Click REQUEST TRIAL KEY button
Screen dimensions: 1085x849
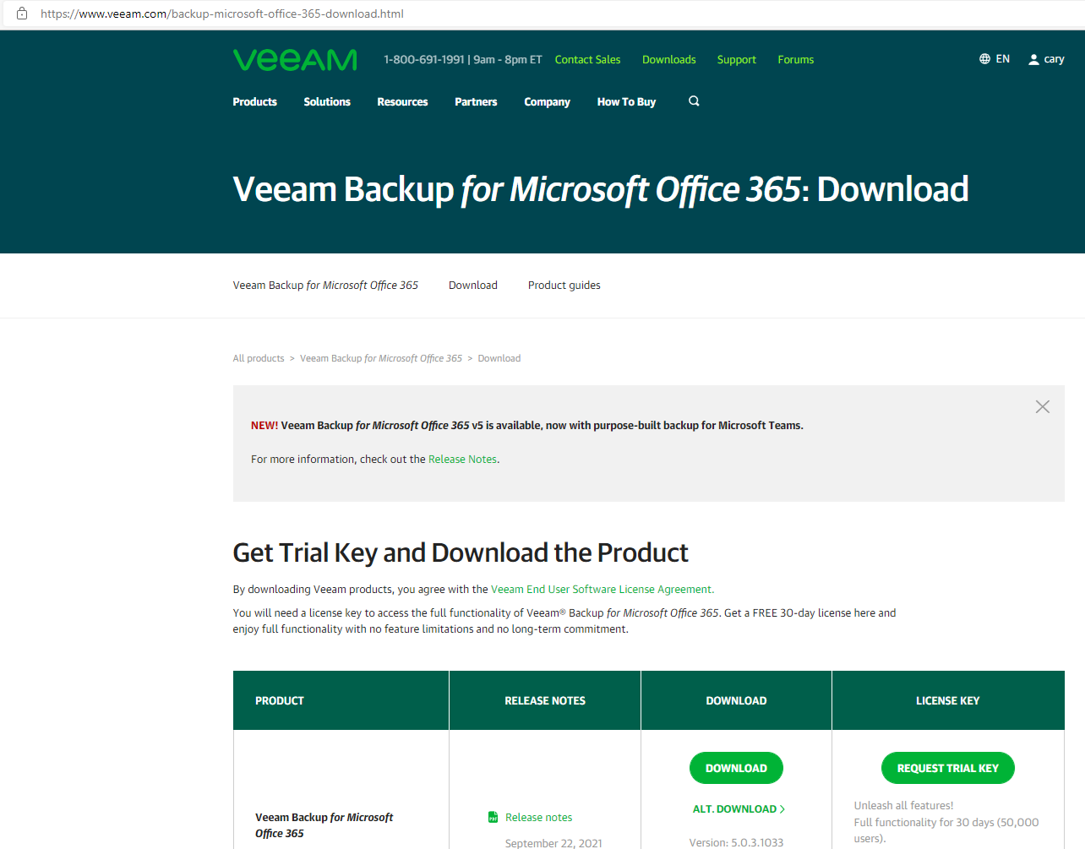pyautogui.click(x=948, y=768)
